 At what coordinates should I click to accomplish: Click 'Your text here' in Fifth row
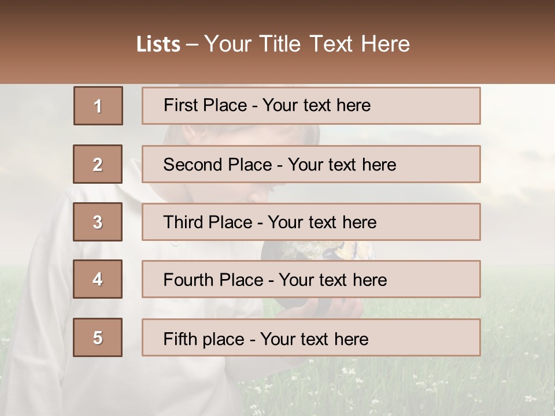click(314, 339)
